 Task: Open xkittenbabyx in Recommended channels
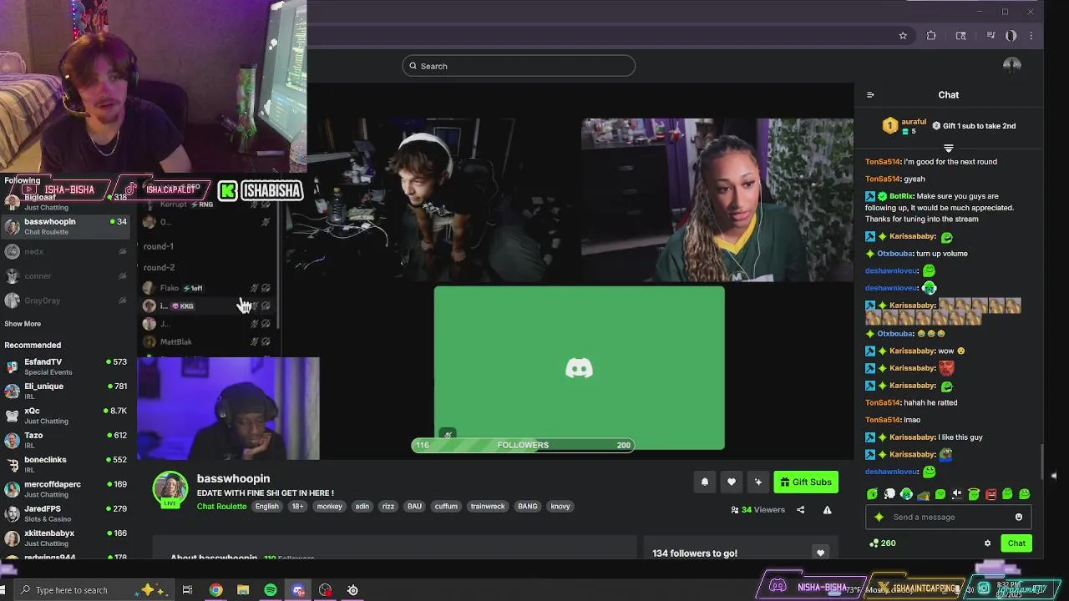pos(64,538)
